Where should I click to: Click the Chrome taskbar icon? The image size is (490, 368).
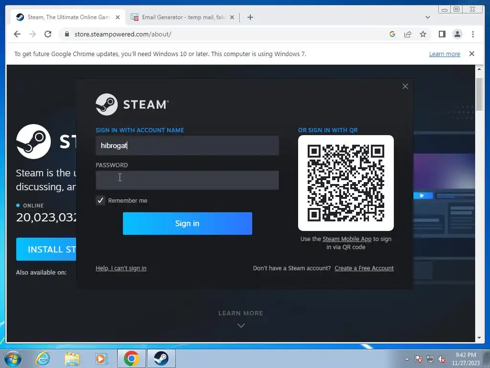pos(131,358)
